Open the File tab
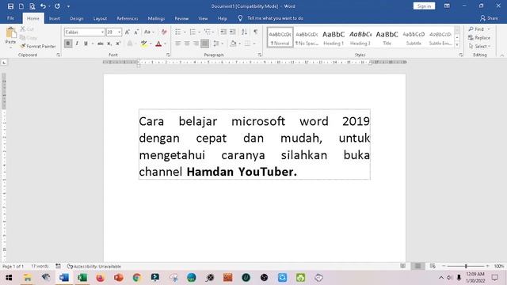This screenshot has width=507, height=285. pos(10,18)
